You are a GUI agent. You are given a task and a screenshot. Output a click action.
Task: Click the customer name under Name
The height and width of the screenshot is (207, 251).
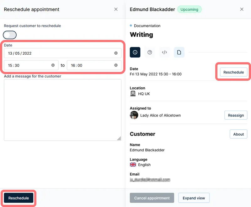(x=147, y=150)
